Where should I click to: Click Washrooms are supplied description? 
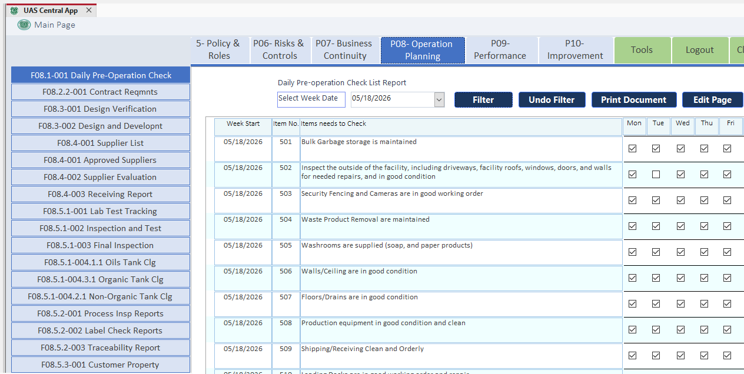click(387, 245)
